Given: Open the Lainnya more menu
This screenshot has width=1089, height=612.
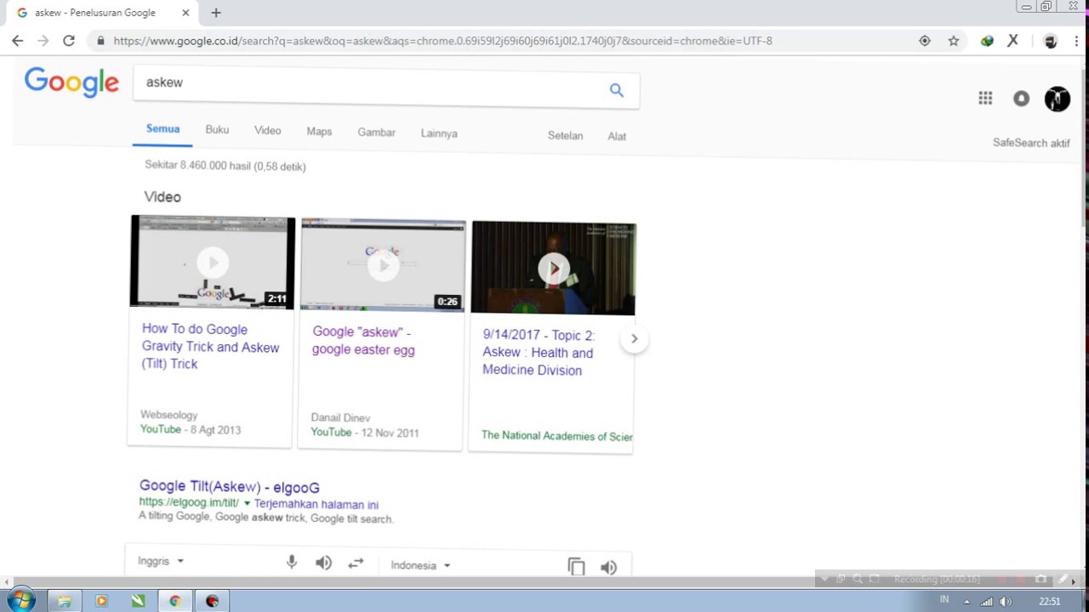Looking at the screenshot, I should [x=439, y=133].
